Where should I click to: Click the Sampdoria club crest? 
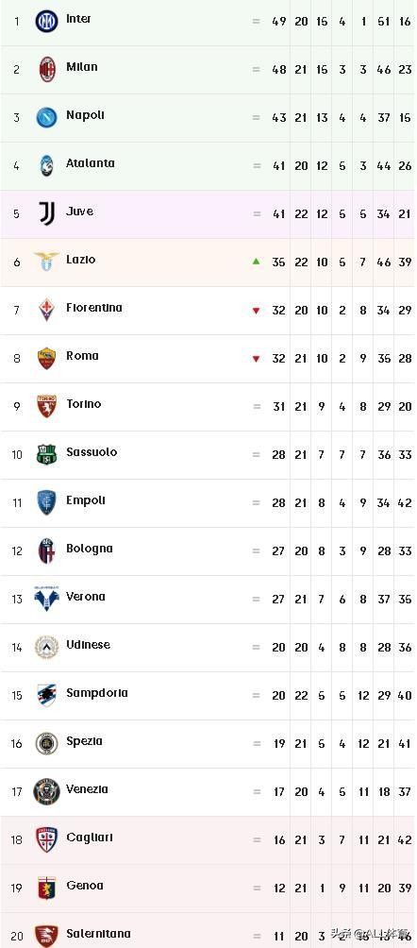click(x=46, y=695)
